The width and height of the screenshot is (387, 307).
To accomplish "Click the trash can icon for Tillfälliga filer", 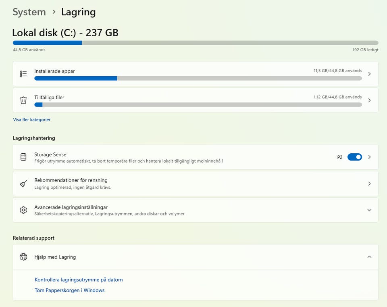I will click(x=23, y=100).
